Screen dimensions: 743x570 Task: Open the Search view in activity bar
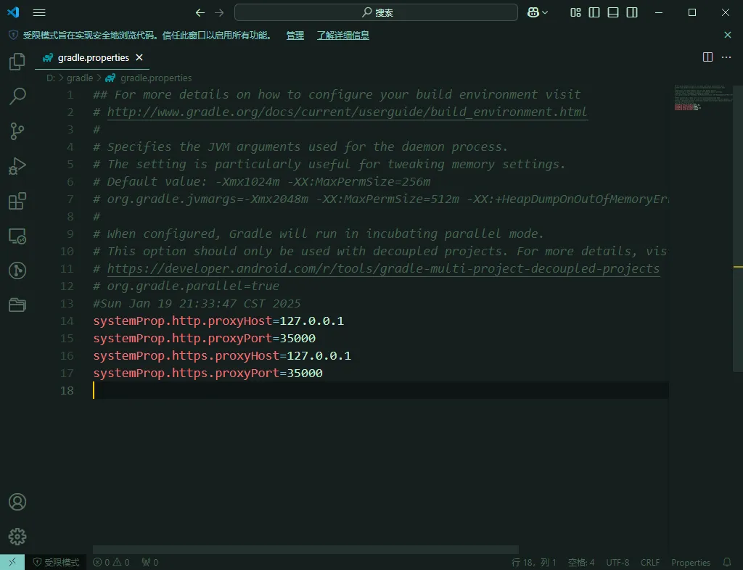17,96
